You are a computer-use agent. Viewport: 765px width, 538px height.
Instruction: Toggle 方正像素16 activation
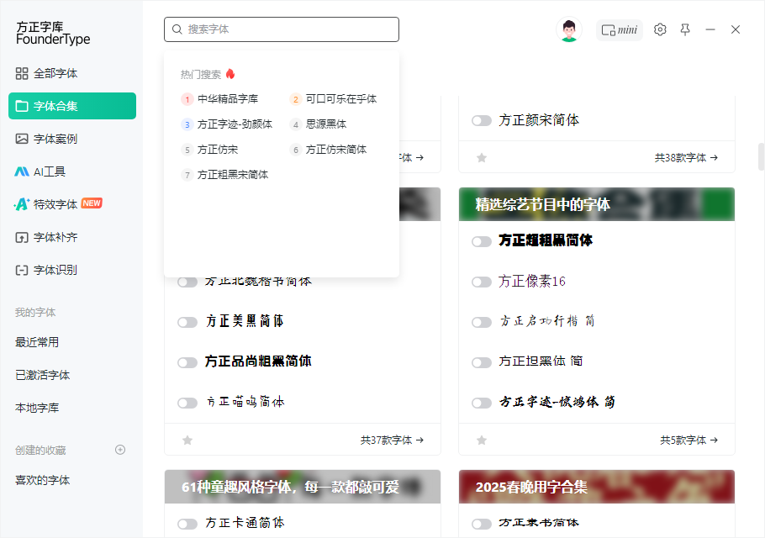pyautogui.click(x=482, y=282)
